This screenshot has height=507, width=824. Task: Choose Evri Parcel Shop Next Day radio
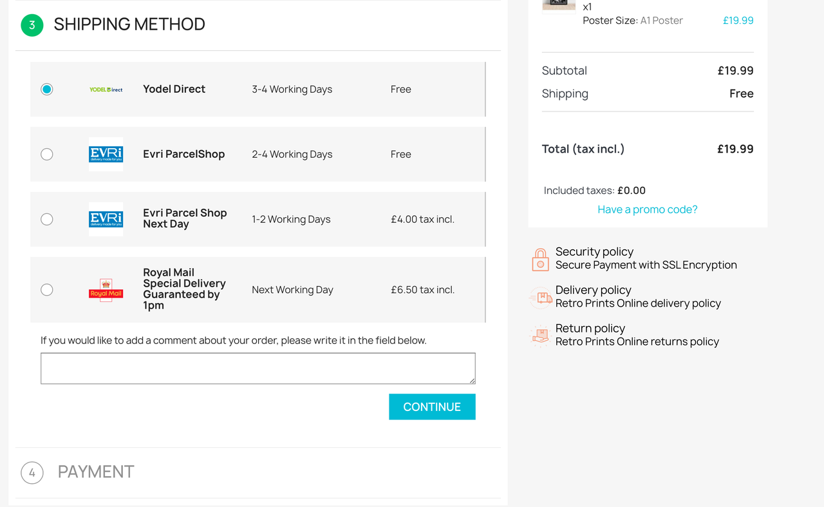pyautogui.click(x=47, y=219)
